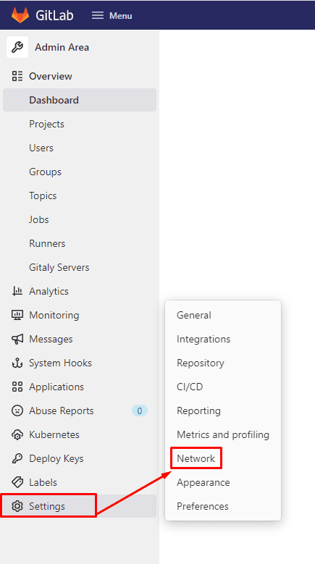Select Dashboard under Overview
This screenshot has width=315, height=564.
[80, 100]
